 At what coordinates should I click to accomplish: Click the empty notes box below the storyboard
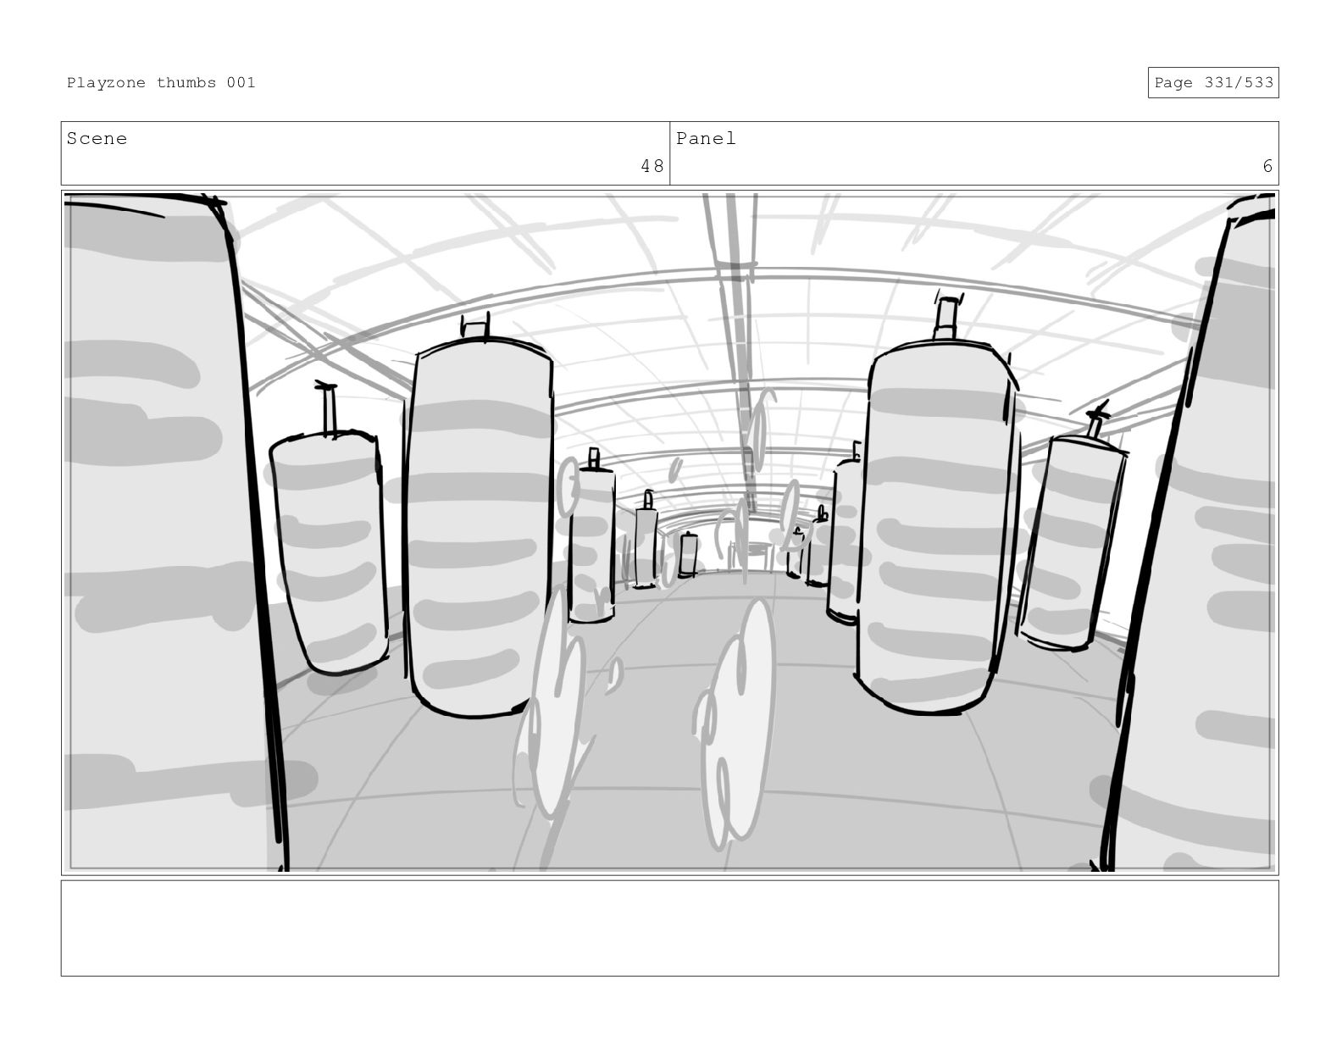click(669, 928)
